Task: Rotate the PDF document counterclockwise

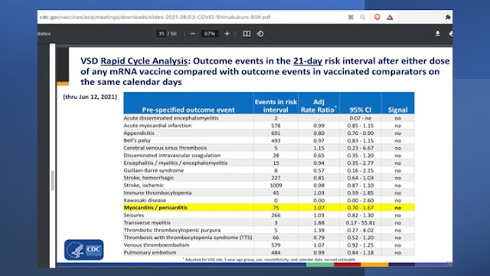Action: (x=260, y=34)
